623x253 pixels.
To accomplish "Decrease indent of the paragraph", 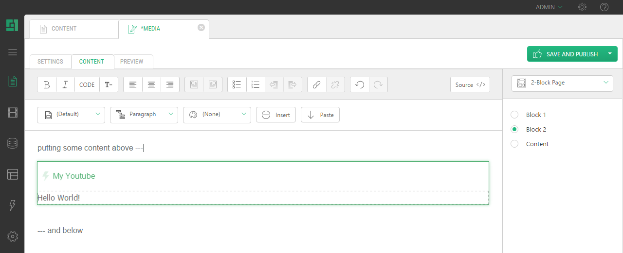I will coord(274,84).
